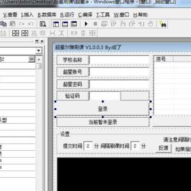Click the 设置 group box label

[x=65, y=134]
